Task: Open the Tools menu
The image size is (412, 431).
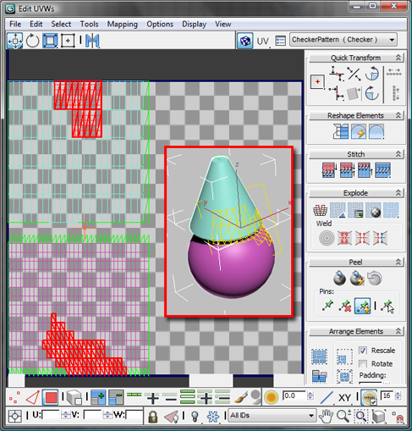Action: click(89, 25)
